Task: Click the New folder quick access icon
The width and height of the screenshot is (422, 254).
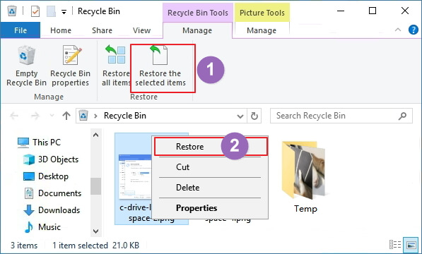Action: pyautogui.click(x=51, y=11)
